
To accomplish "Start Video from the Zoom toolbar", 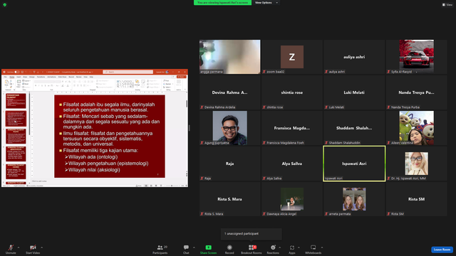I will pos(33,249).
